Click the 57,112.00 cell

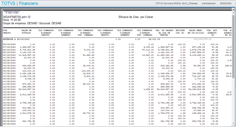(148, 50)
